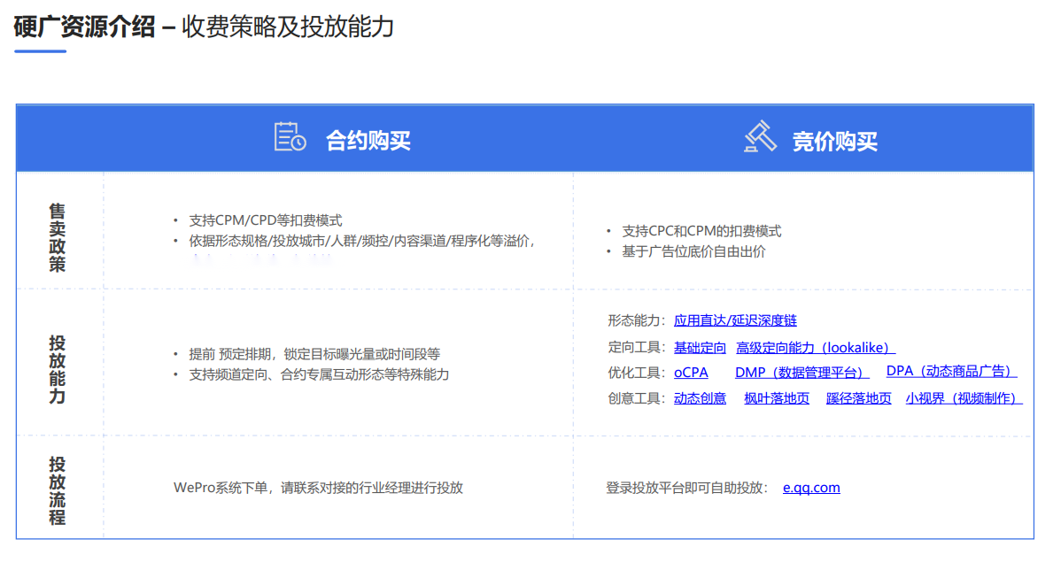The image size is (1053, 578).
Task: Click the 高级定向能力（lookalike） link
Action: 815,347
